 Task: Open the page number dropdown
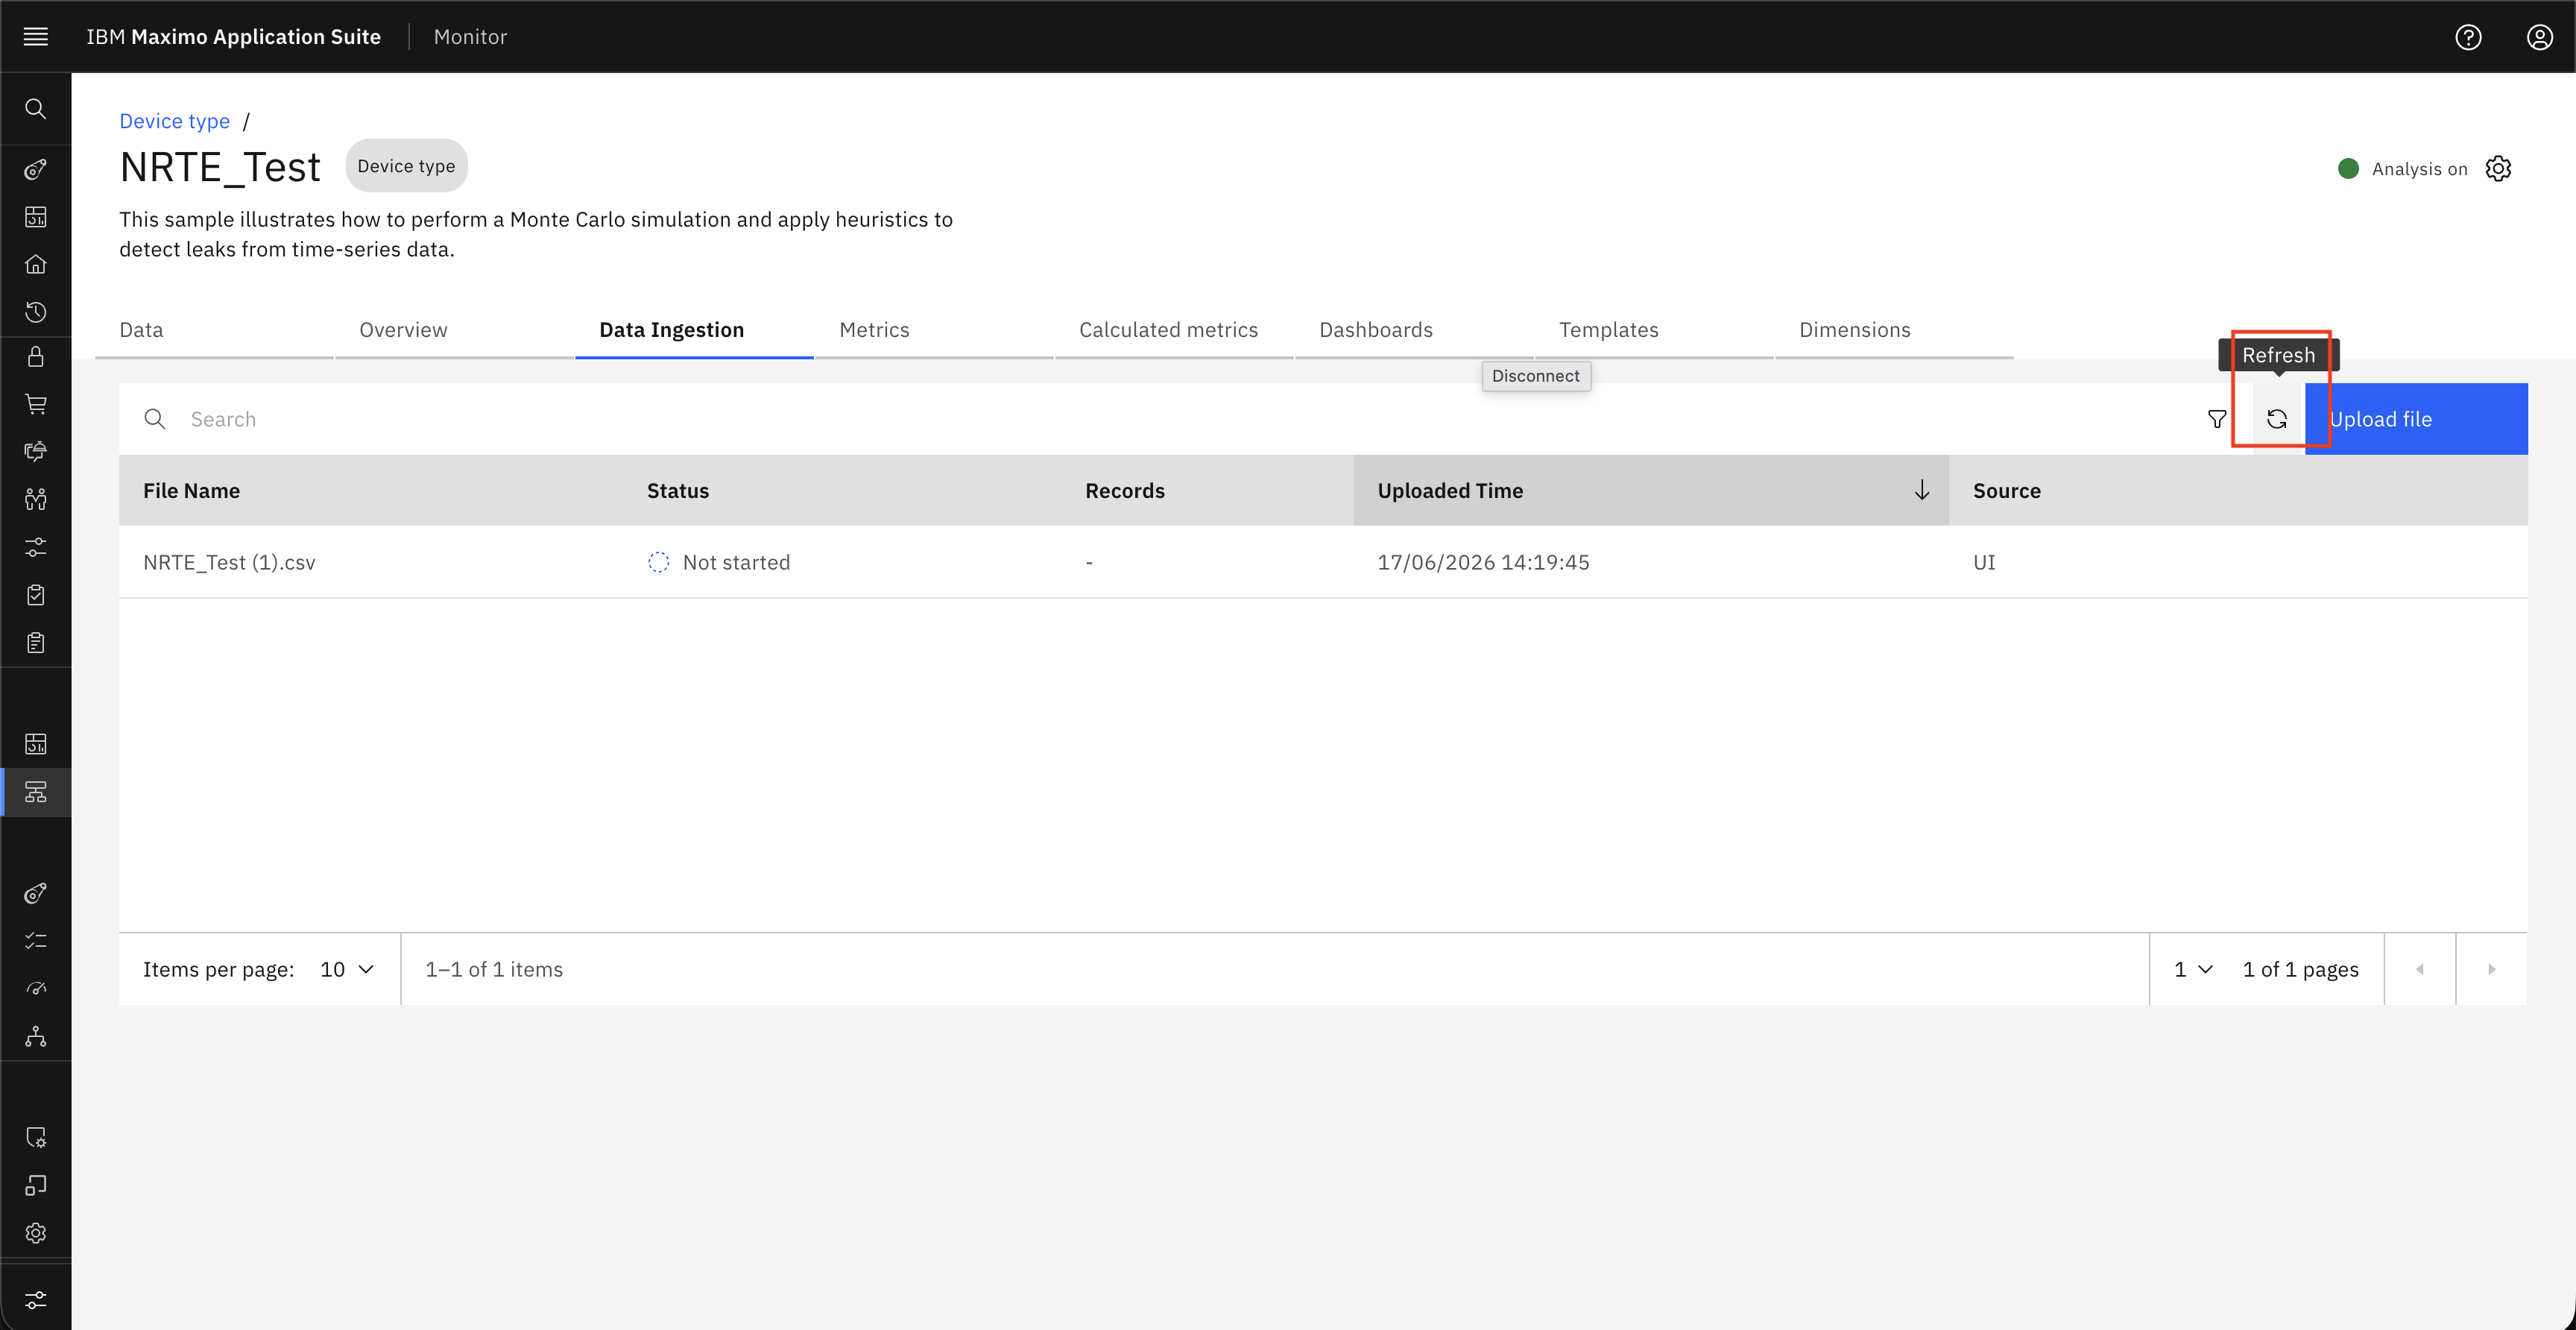pos(2193,969)
